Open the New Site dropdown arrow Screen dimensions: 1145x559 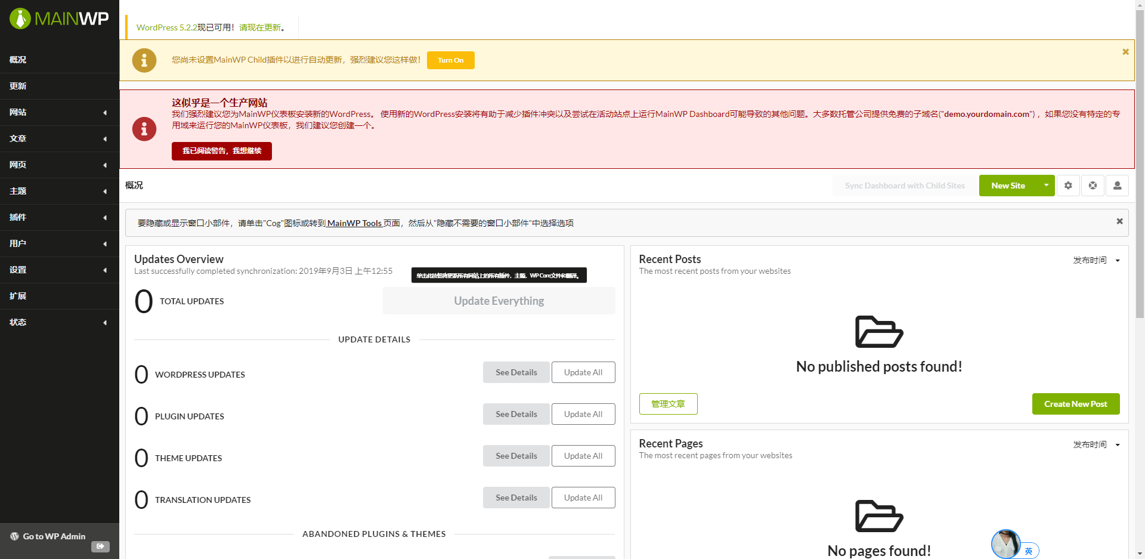click(x=1046, y=186)
